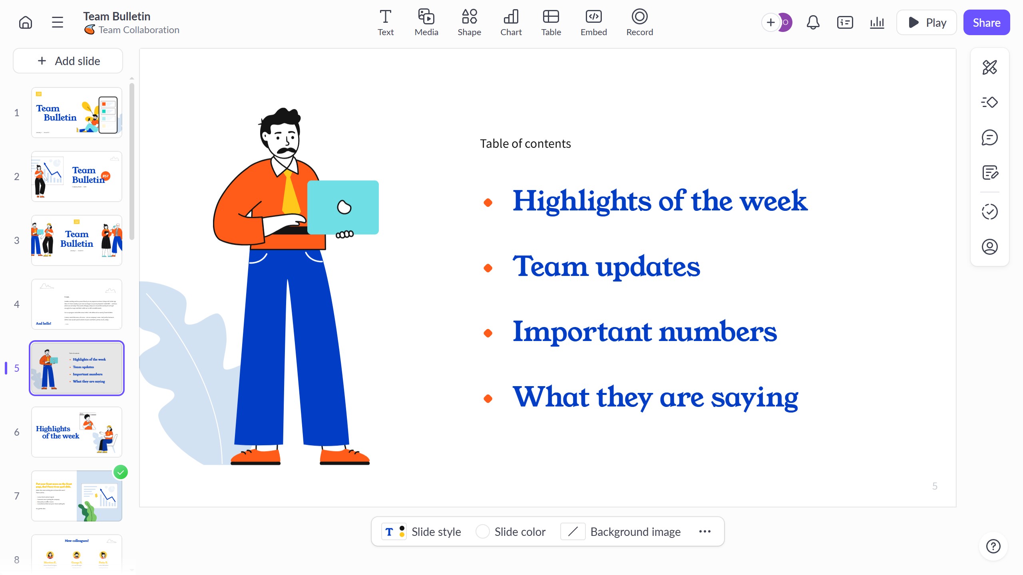1023x575 pixels.
Task: Open the Embed tool
Action: coord(593,22)
